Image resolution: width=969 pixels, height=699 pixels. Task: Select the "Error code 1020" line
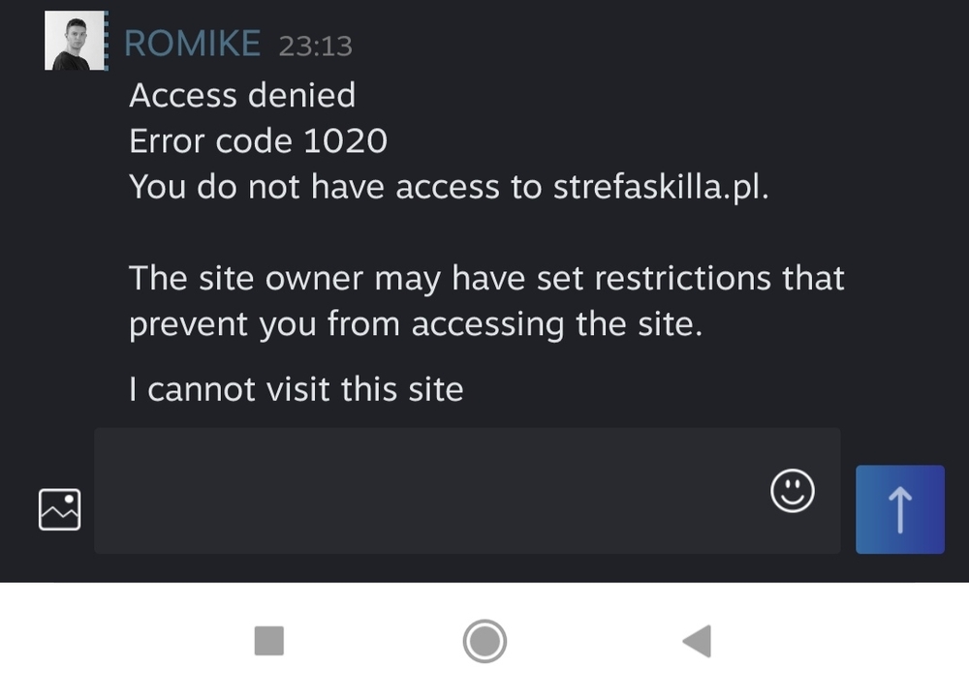[x=259, y=140]
